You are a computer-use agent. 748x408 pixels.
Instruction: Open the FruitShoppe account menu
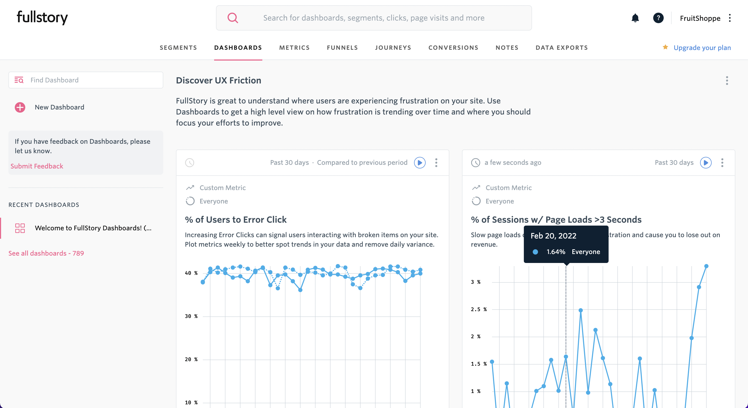point(700,18)
